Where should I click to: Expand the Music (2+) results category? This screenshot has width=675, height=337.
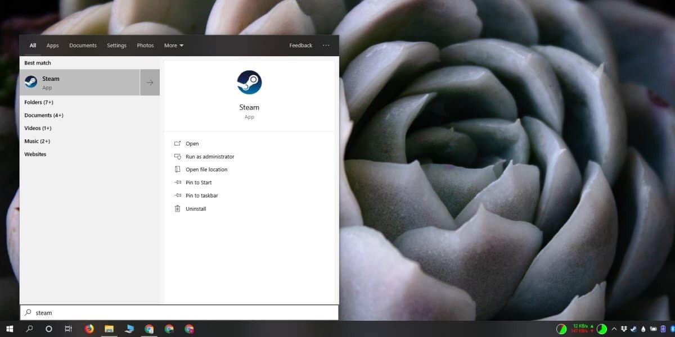click(37, 141)
